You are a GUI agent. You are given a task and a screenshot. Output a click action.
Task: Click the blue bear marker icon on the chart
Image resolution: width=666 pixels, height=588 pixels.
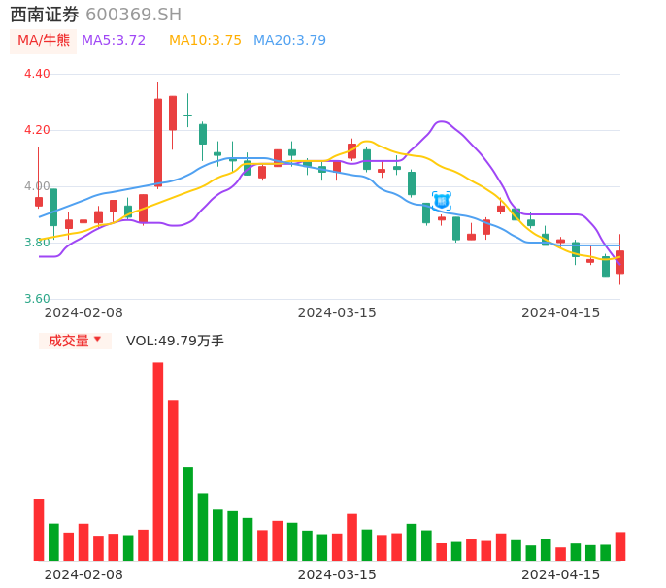[442, 201]
